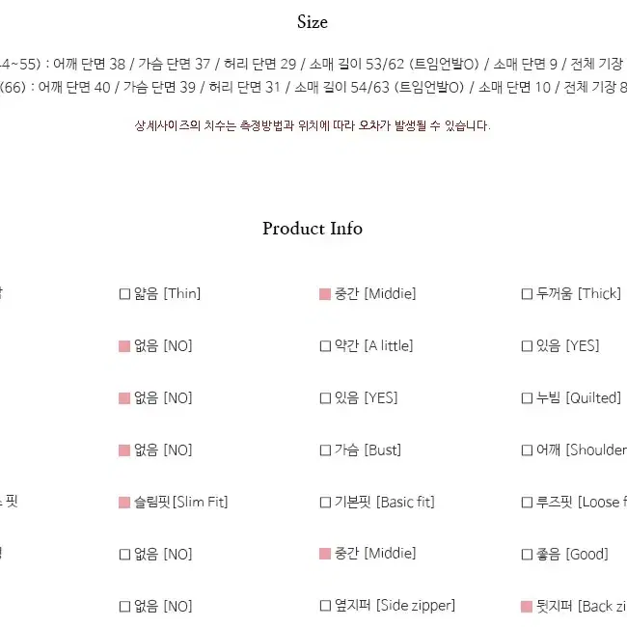627x627 pixels.
Task: Tick the Quilted checkbox
Action: point(527,397)
